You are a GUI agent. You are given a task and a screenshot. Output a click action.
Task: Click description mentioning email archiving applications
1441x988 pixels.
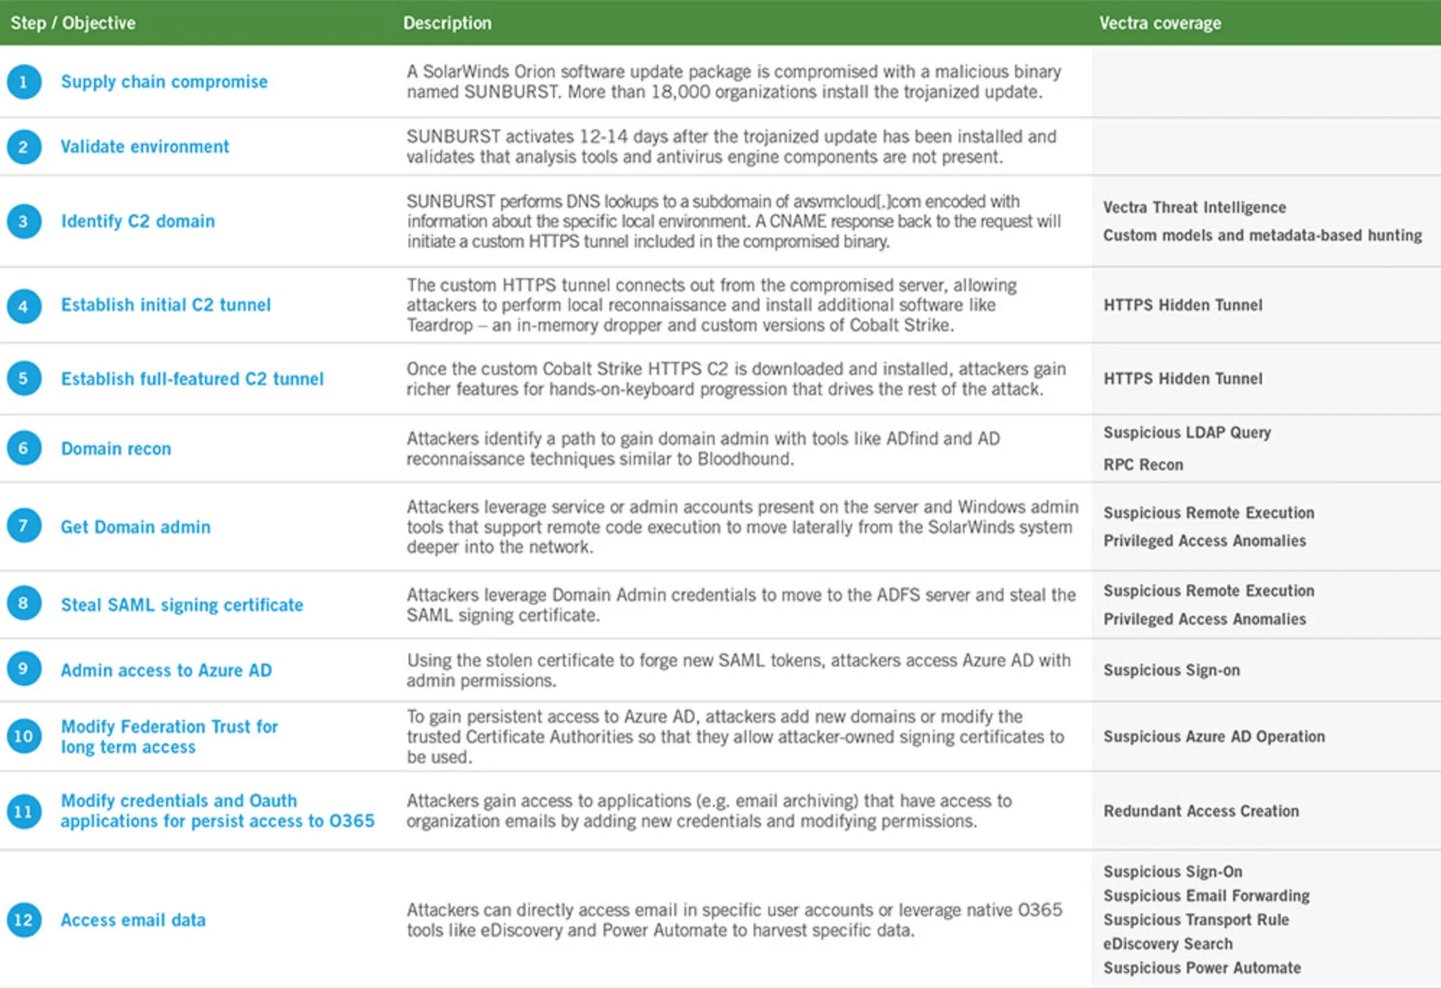pos(709,811)
